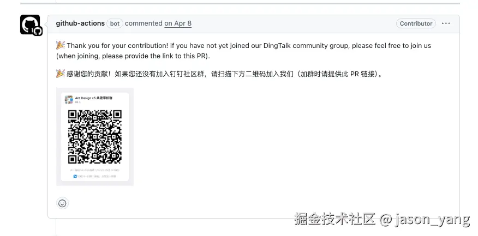Click the 'Contributor' badge

pos(416,23)
